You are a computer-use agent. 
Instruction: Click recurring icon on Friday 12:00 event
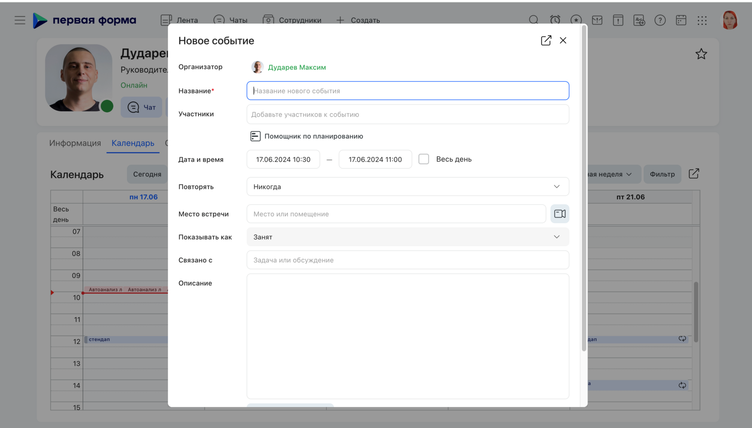pyautogui.click(x=682, y=339)
